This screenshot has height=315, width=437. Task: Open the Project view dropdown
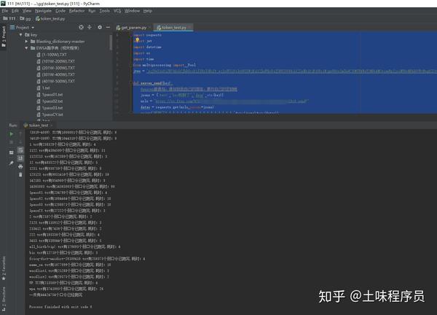coord(23,27)
